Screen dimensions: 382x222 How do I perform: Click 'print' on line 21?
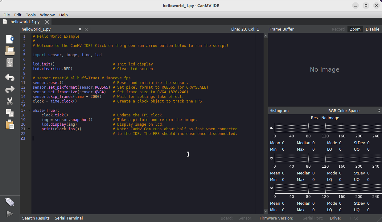coord(47,129)
